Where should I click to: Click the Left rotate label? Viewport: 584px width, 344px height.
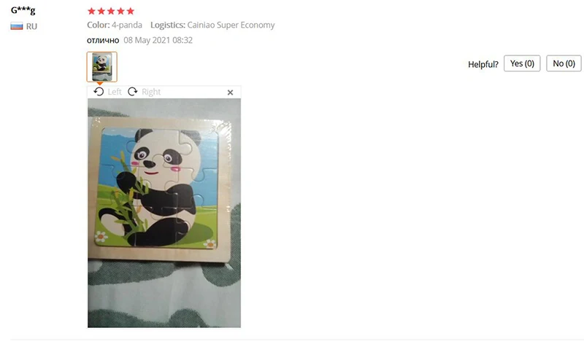(x=115, y=92)
